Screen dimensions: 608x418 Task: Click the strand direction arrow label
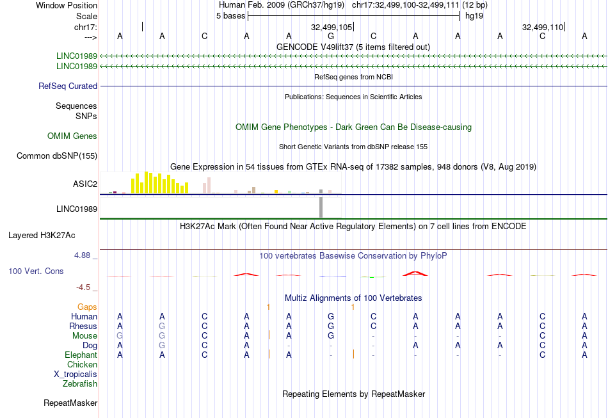tap(90, 37)
